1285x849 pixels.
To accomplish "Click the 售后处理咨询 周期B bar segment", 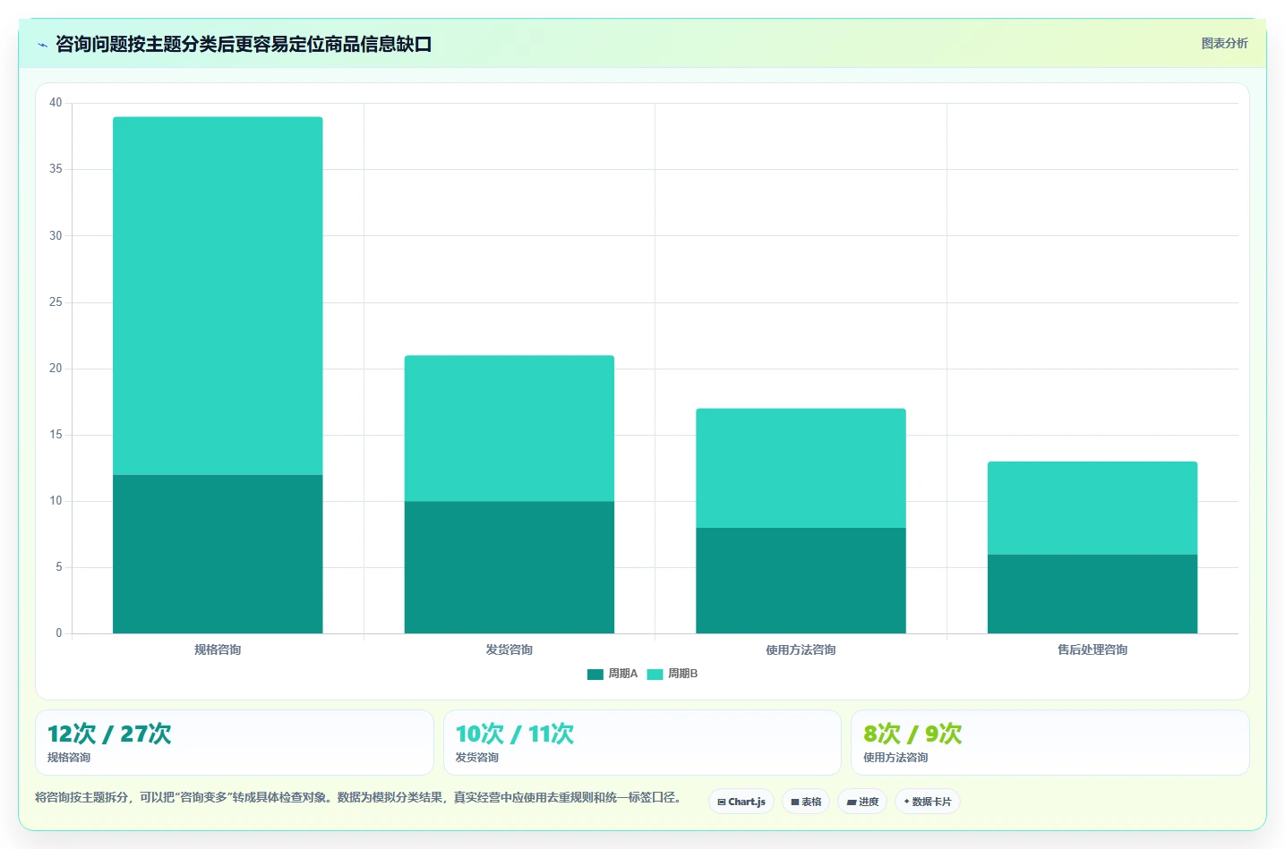I will [1092, 508].
